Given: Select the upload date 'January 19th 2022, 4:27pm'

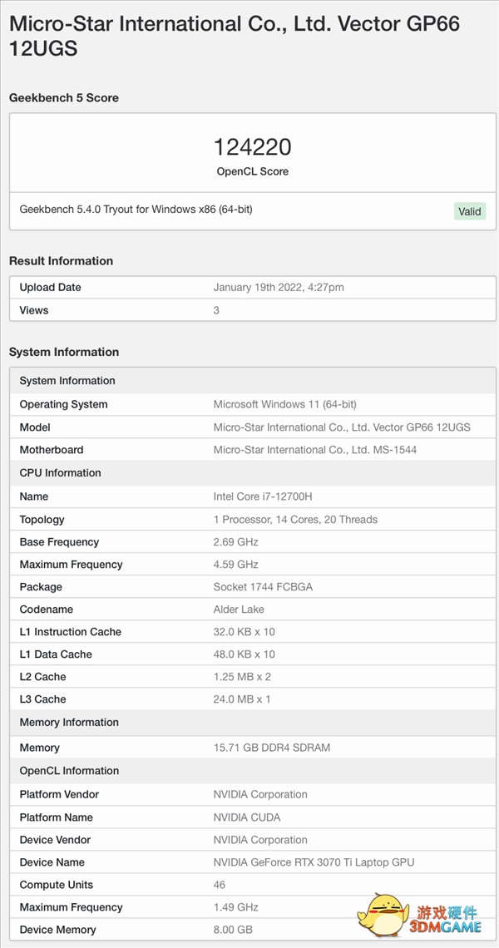Looking at the screenshot, I should coord(279,288).
